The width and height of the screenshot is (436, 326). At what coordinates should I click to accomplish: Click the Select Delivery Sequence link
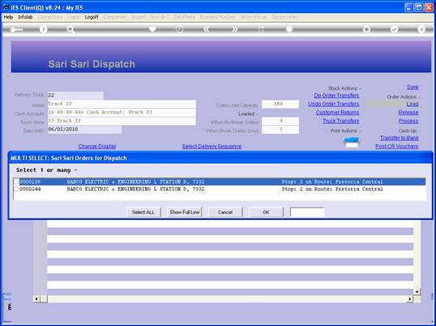click(x=212, y=146)
